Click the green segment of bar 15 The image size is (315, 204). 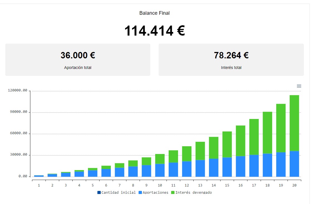tap(227, 144)
